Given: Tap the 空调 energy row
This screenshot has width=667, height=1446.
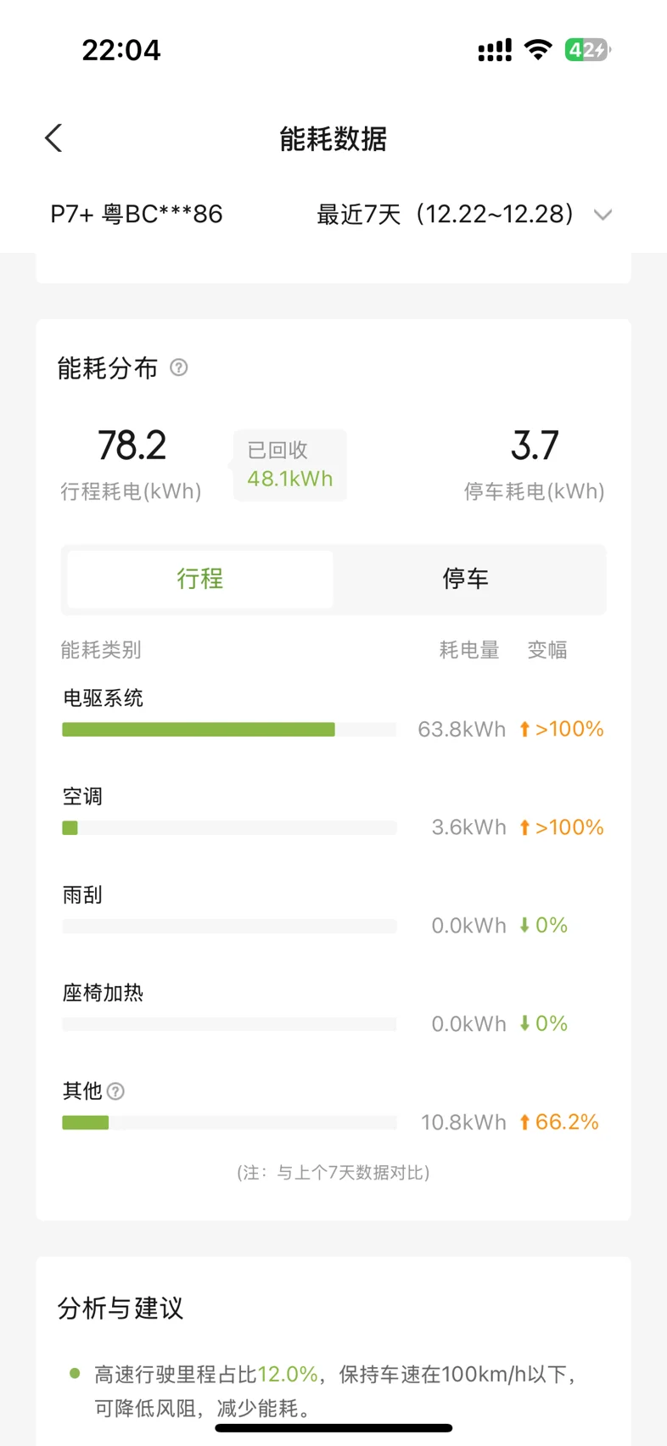Looking at the screenshot, I should point(333,812).
